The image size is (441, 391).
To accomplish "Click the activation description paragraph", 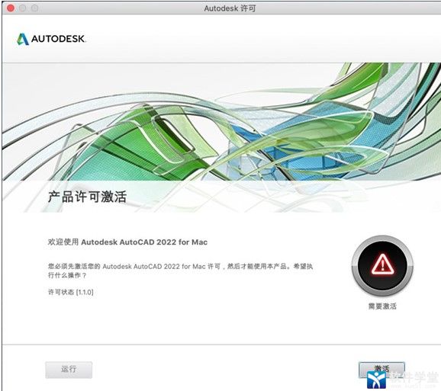I will point(180,271).
